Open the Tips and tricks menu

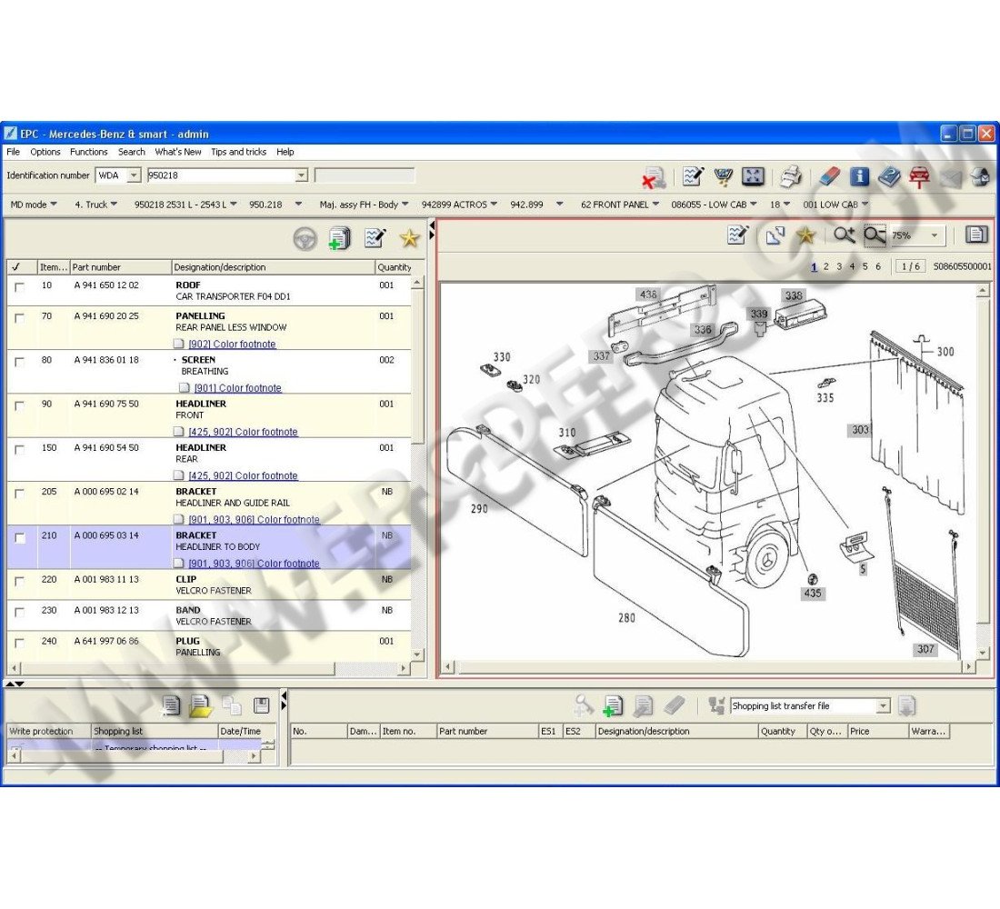[x=238, y=152]
